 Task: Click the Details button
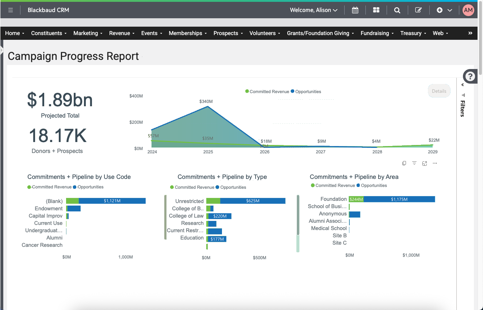click(439, 91)
